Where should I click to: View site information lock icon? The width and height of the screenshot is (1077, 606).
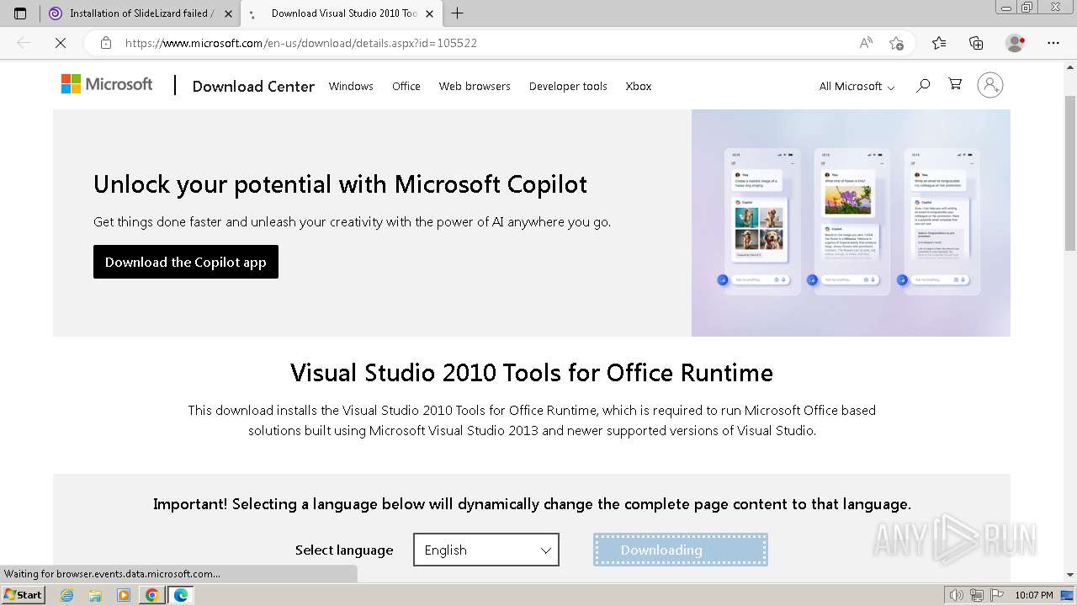click(x=105, y=43)
